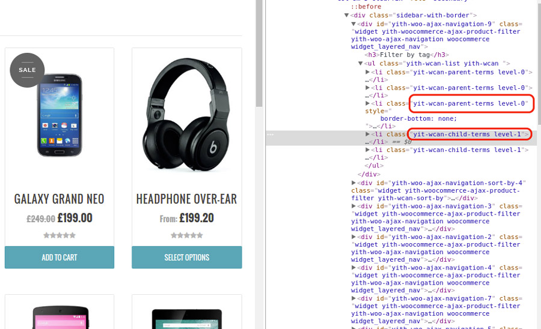Select the closing </ul> tag row
The width and height of the screenshot is (541, 329).
(374, 165)
